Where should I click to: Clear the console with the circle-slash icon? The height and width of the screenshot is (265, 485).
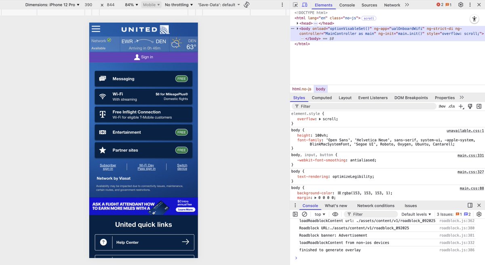305,214
